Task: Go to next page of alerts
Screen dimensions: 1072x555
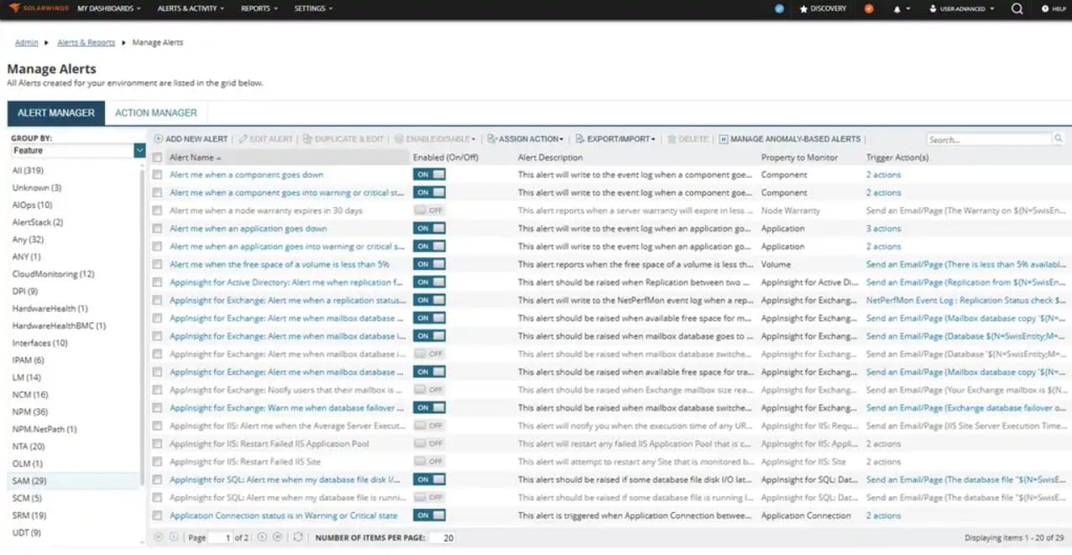Action: 262,537
